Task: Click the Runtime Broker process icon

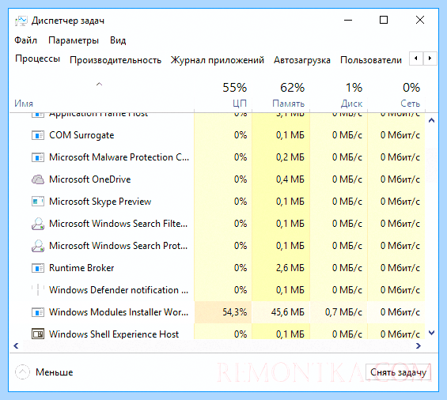Action: [x=38, y=268]
